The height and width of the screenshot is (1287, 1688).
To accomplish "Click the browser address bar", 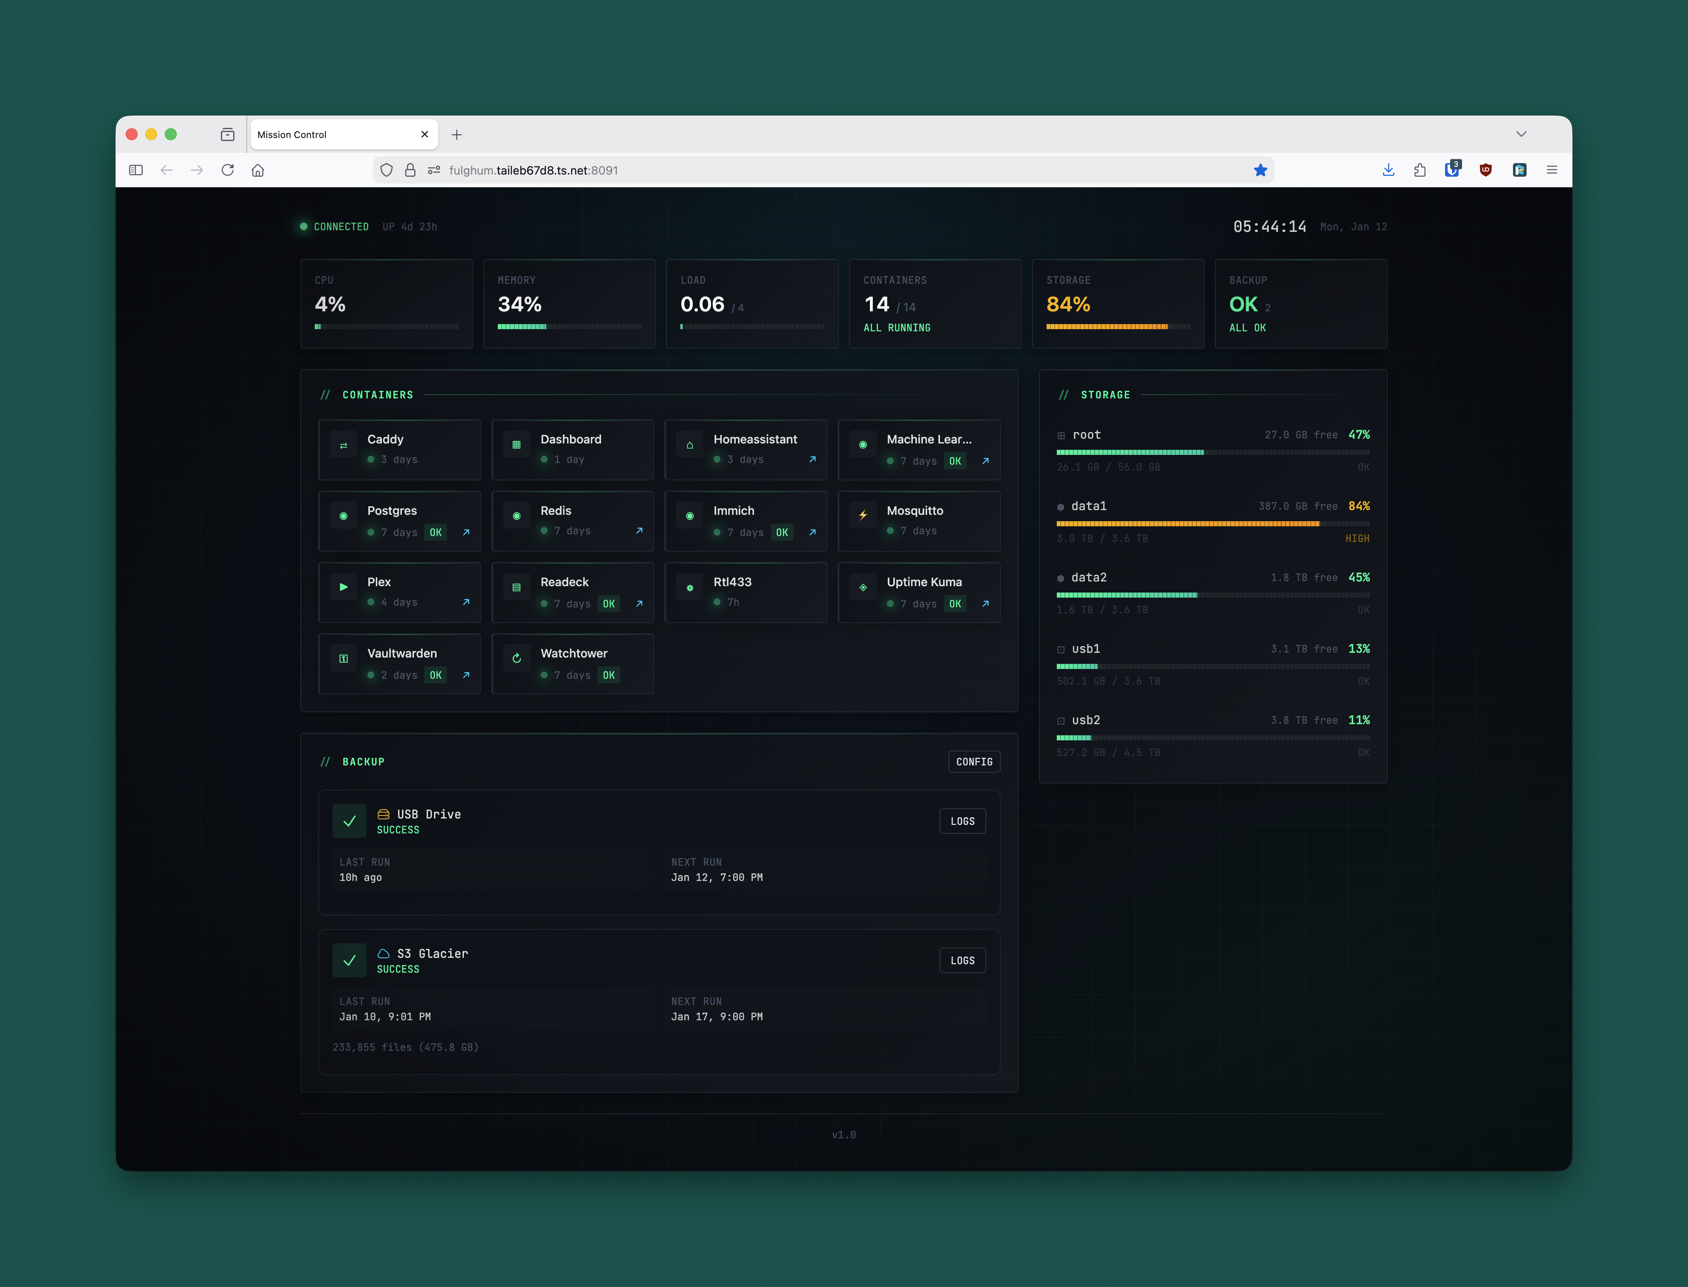I will [x=689, y=169].
